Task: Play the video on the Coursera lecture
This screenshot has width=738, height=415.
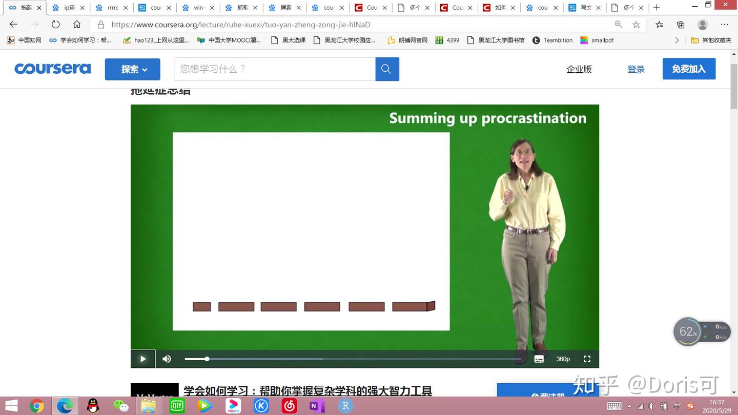Action: (x=143, y=359)
